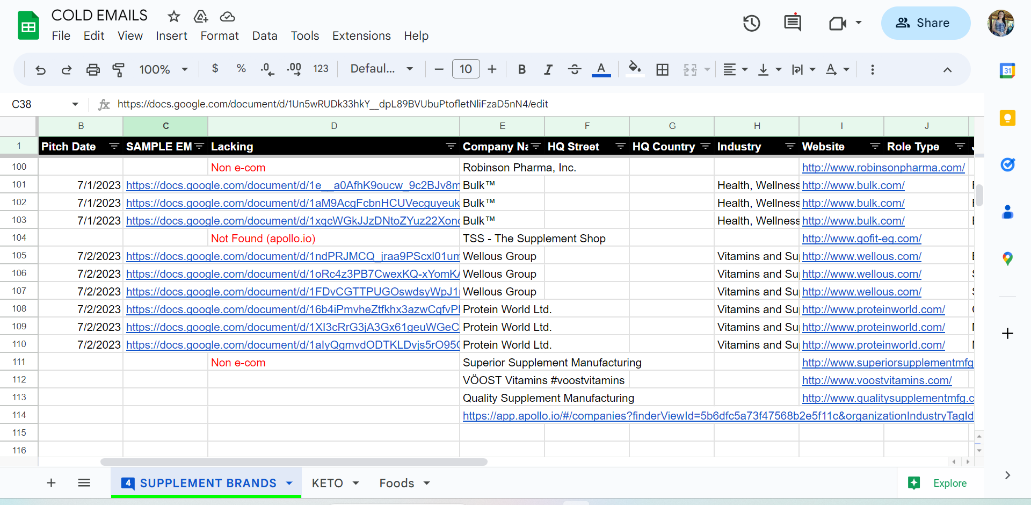Image resolution: width=1031 pixels, height=505 pixels.
Task: Decrease decimal places
Action: coord(267,69)
